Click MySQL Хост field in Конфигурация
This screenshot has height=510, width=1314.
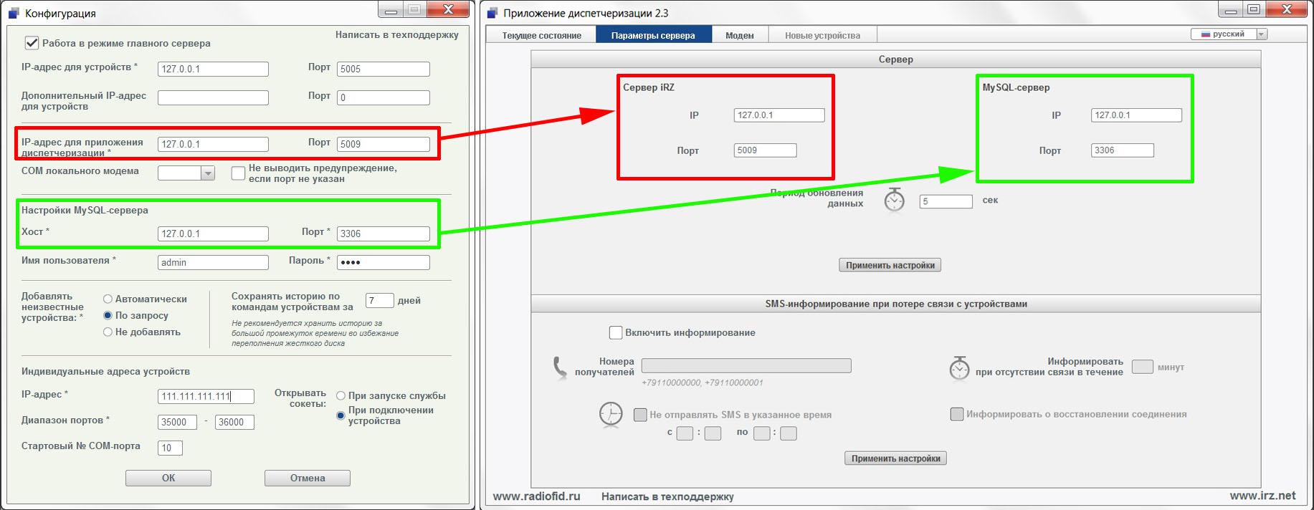213,234
